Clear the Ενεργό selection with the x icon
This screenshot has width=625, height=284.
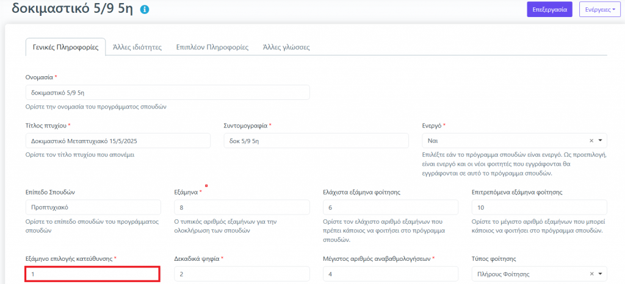591,140
